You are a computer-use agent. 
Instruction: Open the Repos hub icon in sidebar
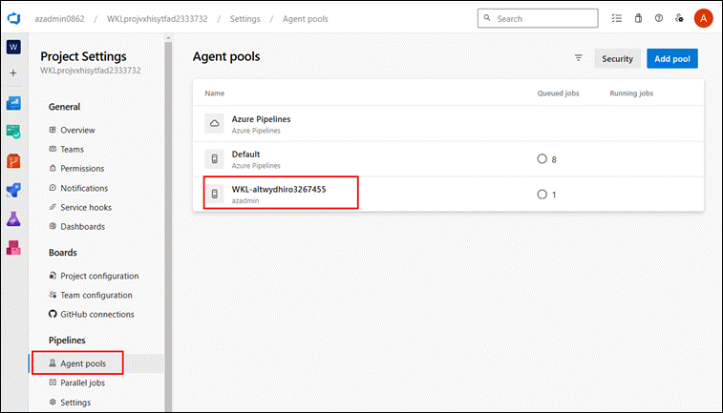tap(13, 161)
